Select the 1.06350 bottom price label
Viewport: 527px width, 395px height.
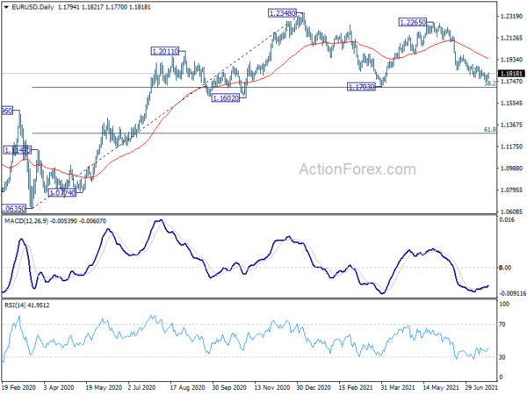point(13,209)
